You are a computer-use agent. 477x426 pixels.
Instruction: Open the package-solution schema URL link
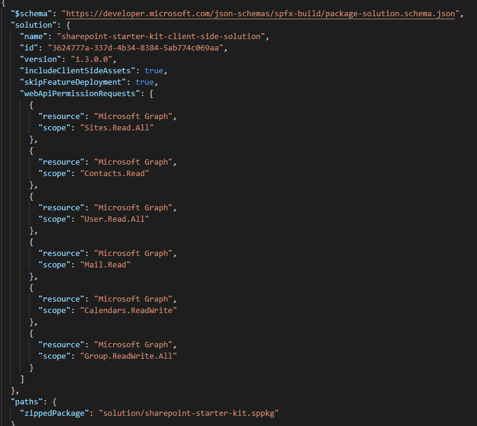click(260, 14)
